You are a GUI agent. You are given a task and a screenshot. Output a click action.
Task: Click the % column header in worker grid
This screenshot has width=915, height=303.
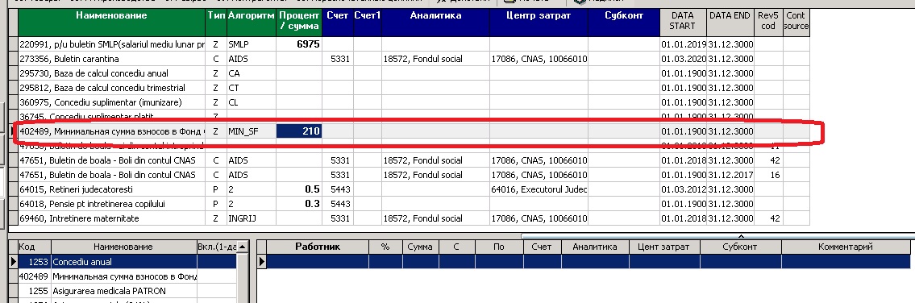coord(385,247)
